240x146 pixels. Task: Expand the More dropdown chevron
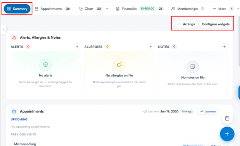coord(238,9)
